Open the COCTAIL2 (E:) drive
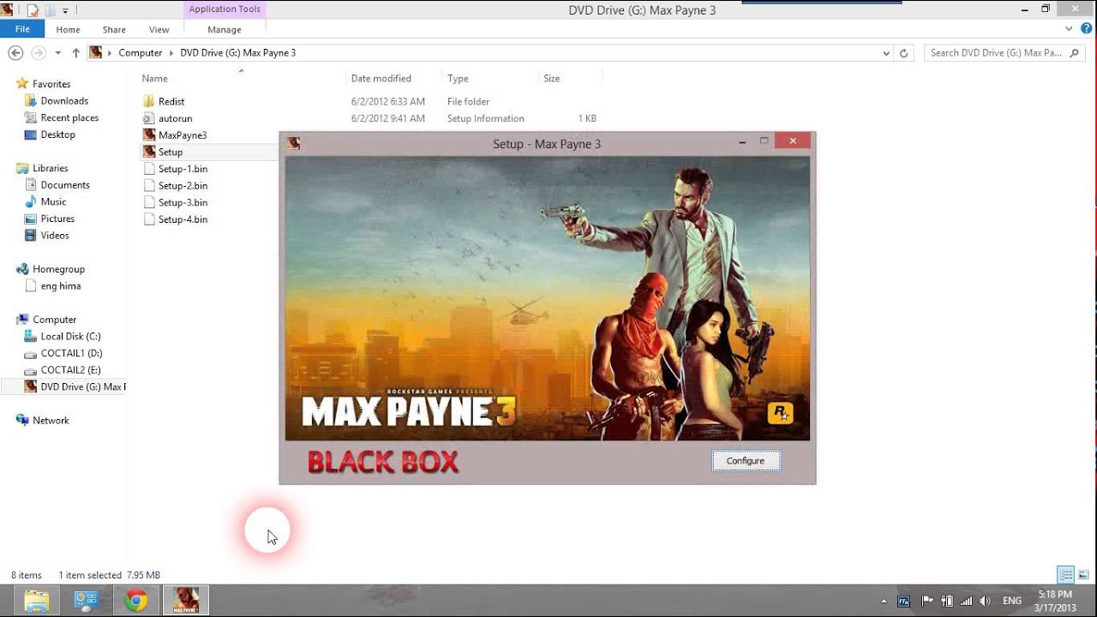1097x617 pixels. (70, 370)
